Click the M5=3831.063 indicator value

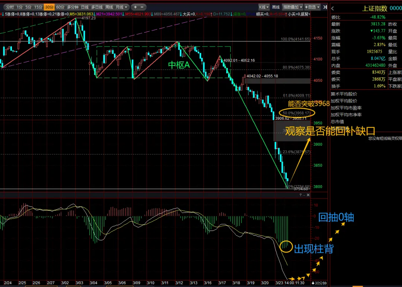(82, 14)
